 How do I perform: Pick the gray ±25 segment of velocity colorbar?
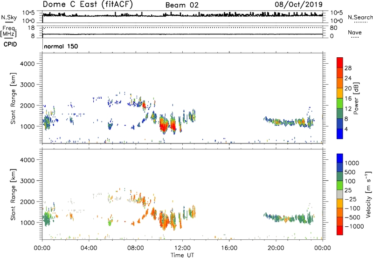(340, 194)
